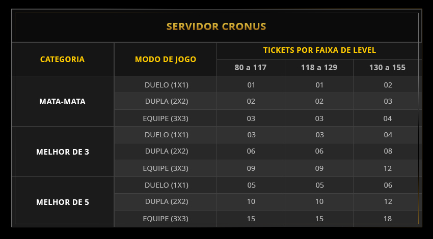Select the 80 a 117 level range header
Viewport: 433px width, 239px height.
(x=251, y=68)
